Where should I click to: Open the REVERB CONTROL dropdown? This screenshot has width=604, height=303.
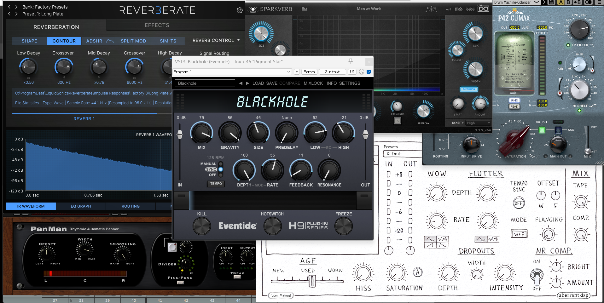pyautogui.click(x=216, y=40)
